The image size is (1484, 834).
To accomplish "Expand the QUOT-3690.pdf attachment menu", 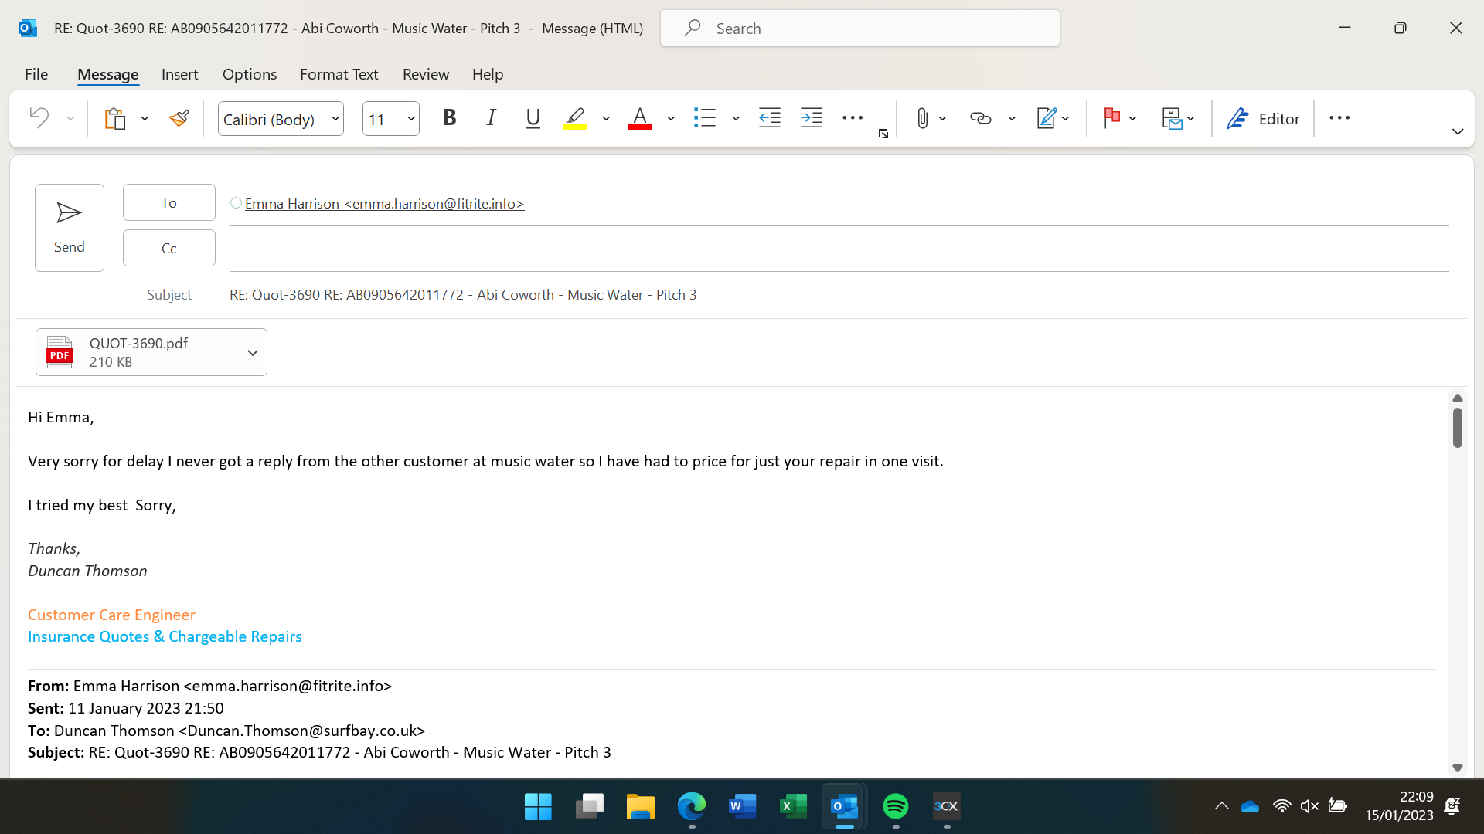I will pos(252,353).
